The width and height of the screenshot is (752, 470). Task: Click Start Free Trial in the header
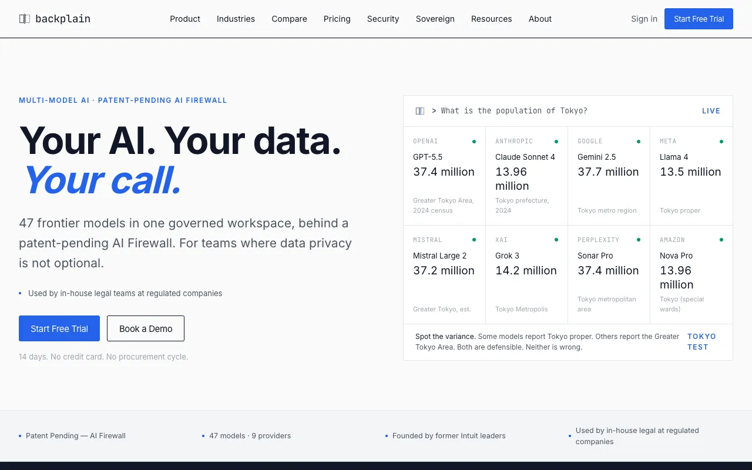(699, 19)
